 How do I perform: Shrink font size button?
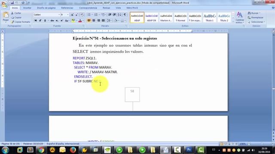pyautogui.click(x=76, y=15)
